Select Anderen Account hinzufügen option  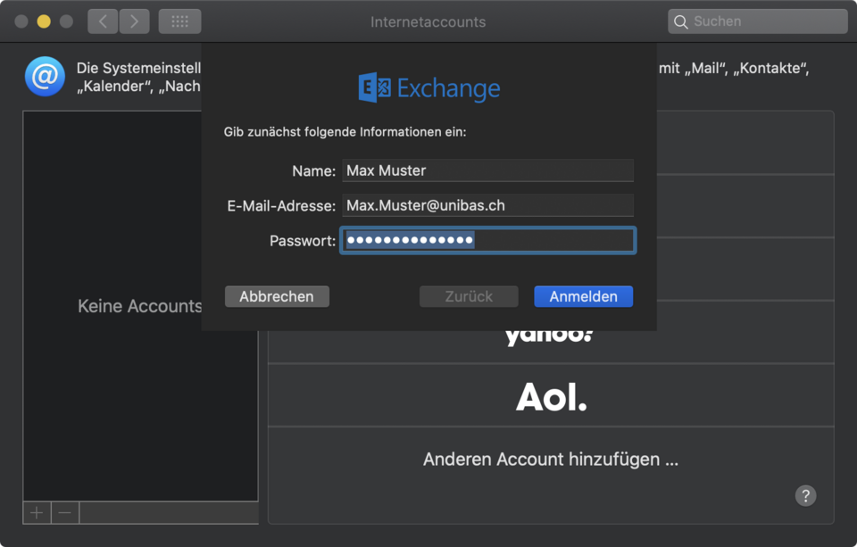[x=551, y=460]
